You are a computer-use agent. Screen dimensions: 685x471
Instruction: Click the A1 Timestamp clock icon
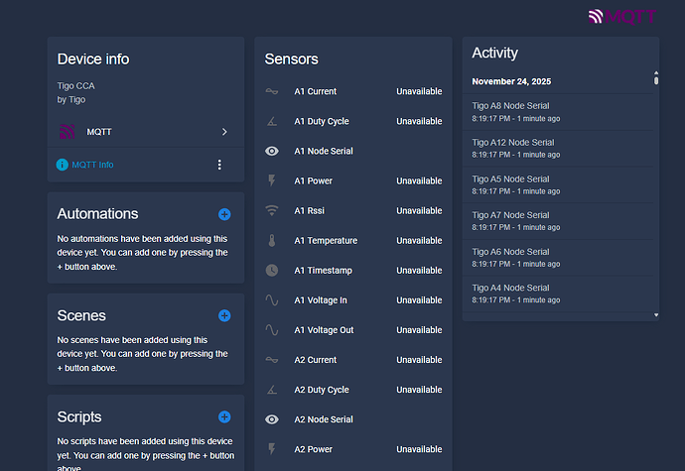point(272,271)
